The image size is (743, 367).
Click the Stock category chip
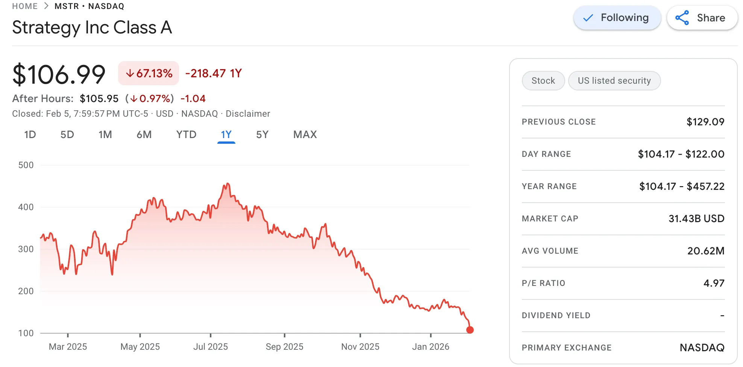(x=543, y=81)
